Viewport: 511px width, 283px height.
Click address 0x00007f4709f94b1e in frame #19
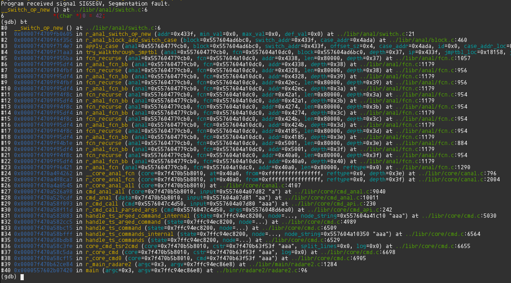click(x=43, y=143)
